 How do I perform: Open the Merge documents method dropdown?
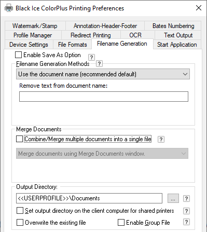point(102,154)
